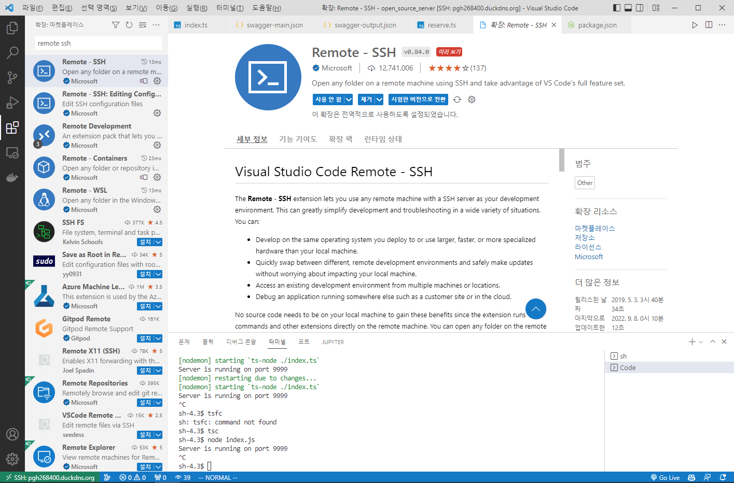Expand install dropdown for Gitpod Remote
Screen dimensions: 734x483
[x=158, y=338]
